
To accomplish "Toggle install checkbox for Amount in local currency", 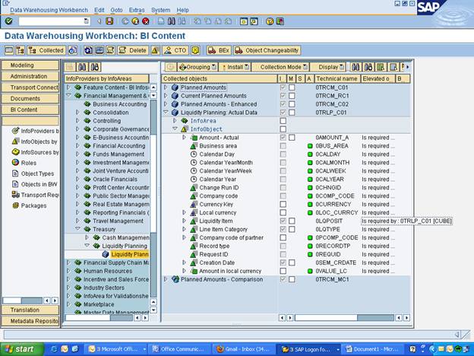I will click(283, 271).
